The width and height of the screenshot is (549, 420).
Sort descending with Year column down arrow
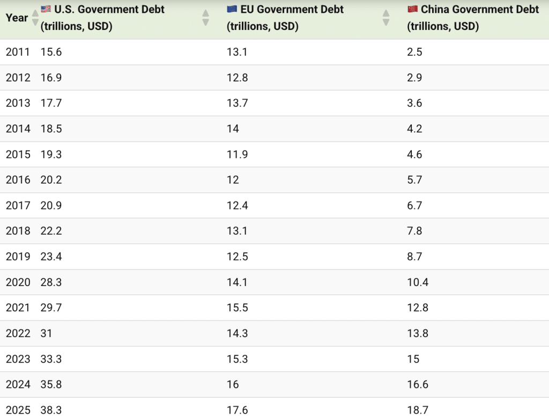35,22
